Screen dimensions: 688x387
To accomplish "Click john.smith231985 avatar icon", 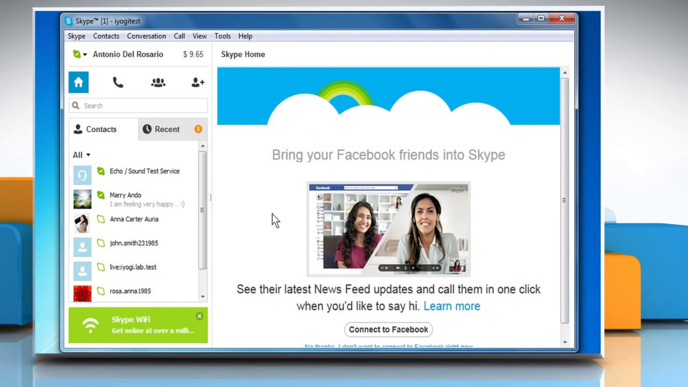I will (82, 247).
